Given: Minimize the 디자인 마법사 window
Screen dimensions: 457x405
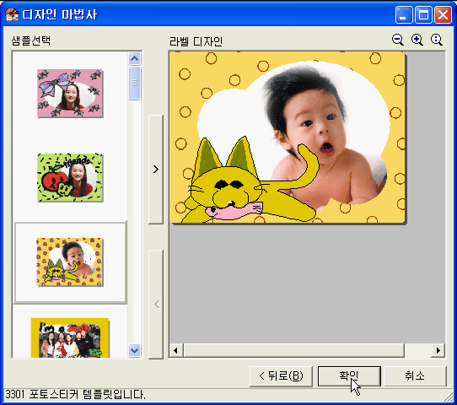Looking at the screenshot, I should 404,14.
